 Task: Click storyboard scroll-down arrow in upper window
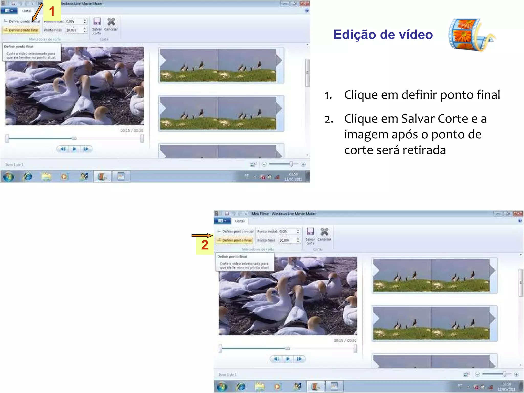307,155
